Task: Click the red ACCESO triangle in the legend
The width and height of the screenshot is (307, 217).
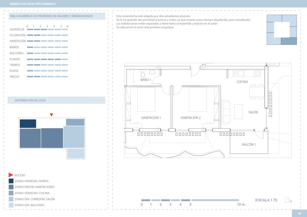Action: (x=11, y=175)
